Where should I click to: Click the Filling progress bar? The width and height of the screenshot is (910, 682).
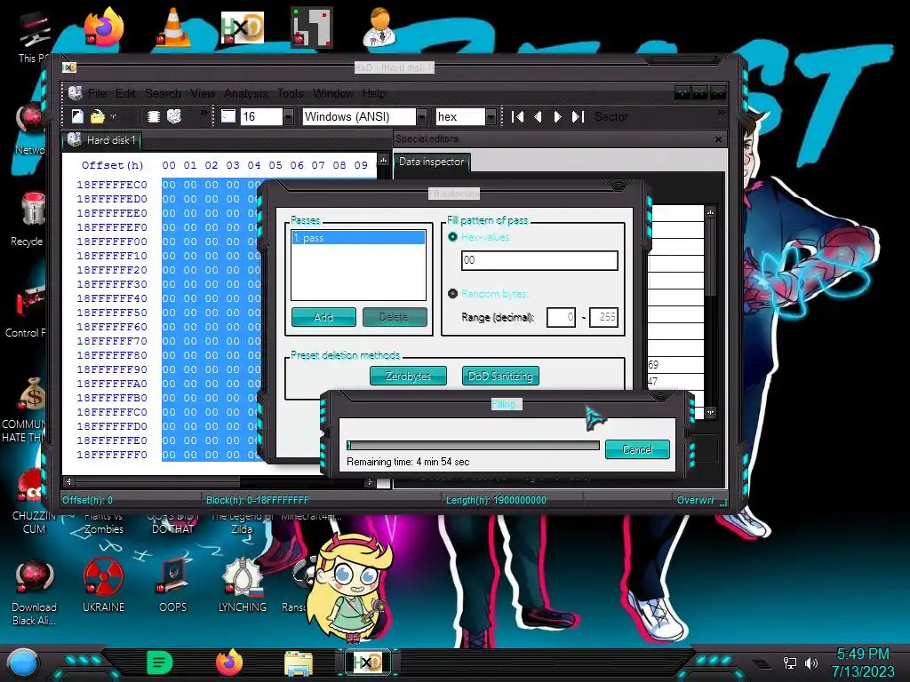(x=473, y=446)
